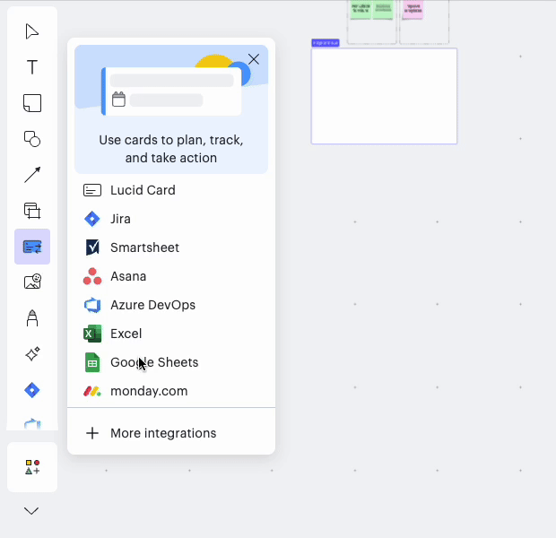Image resolution: width=556 pixels, height=538 pixels.
Task: Click More integrations
Action: click(171, 433)
